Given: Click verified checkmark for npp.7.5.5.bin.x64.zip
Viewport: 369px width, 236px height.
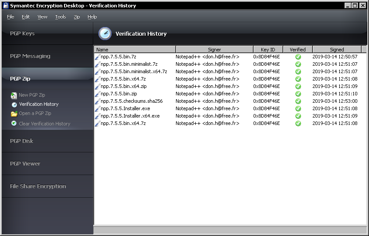Looking at the screenshot, I should [x=298, y=86].
